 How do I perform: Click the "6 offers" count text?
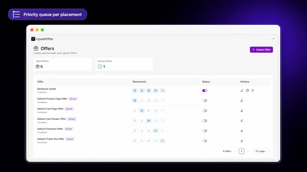point(227,151)
